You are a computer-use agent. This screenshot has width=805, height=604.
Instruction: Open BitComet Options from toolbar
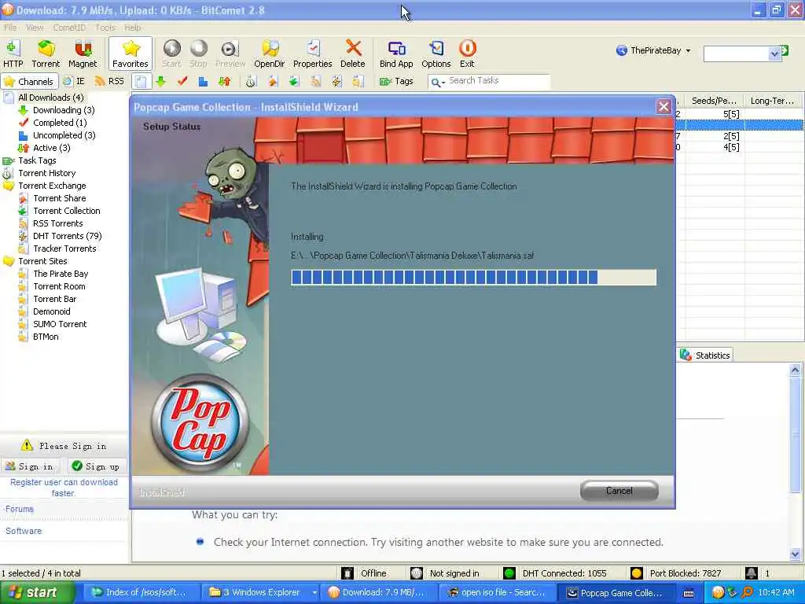coord(436,53)
